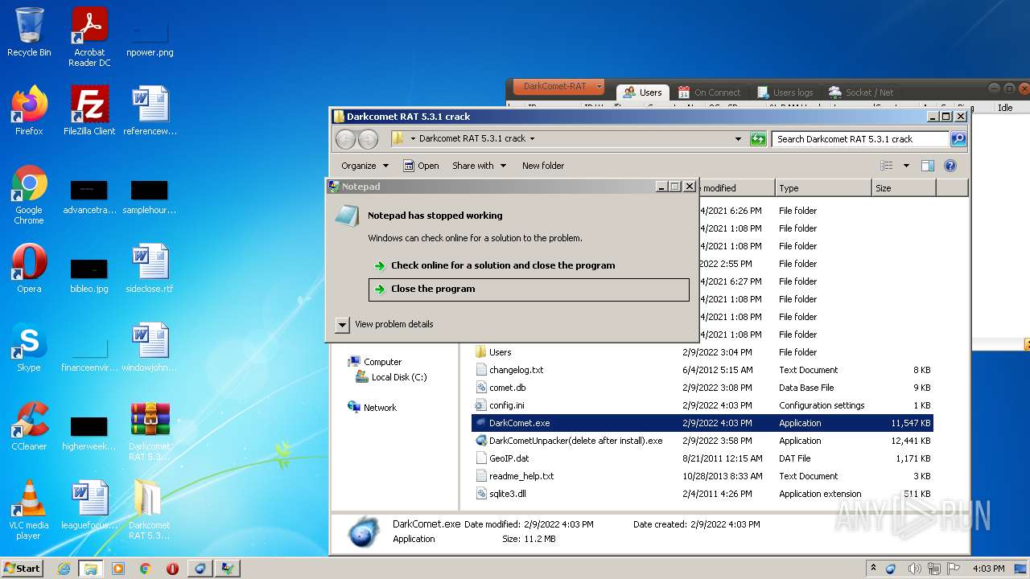
Task: Open the Organize menu
Action: (x=365, y=166)
